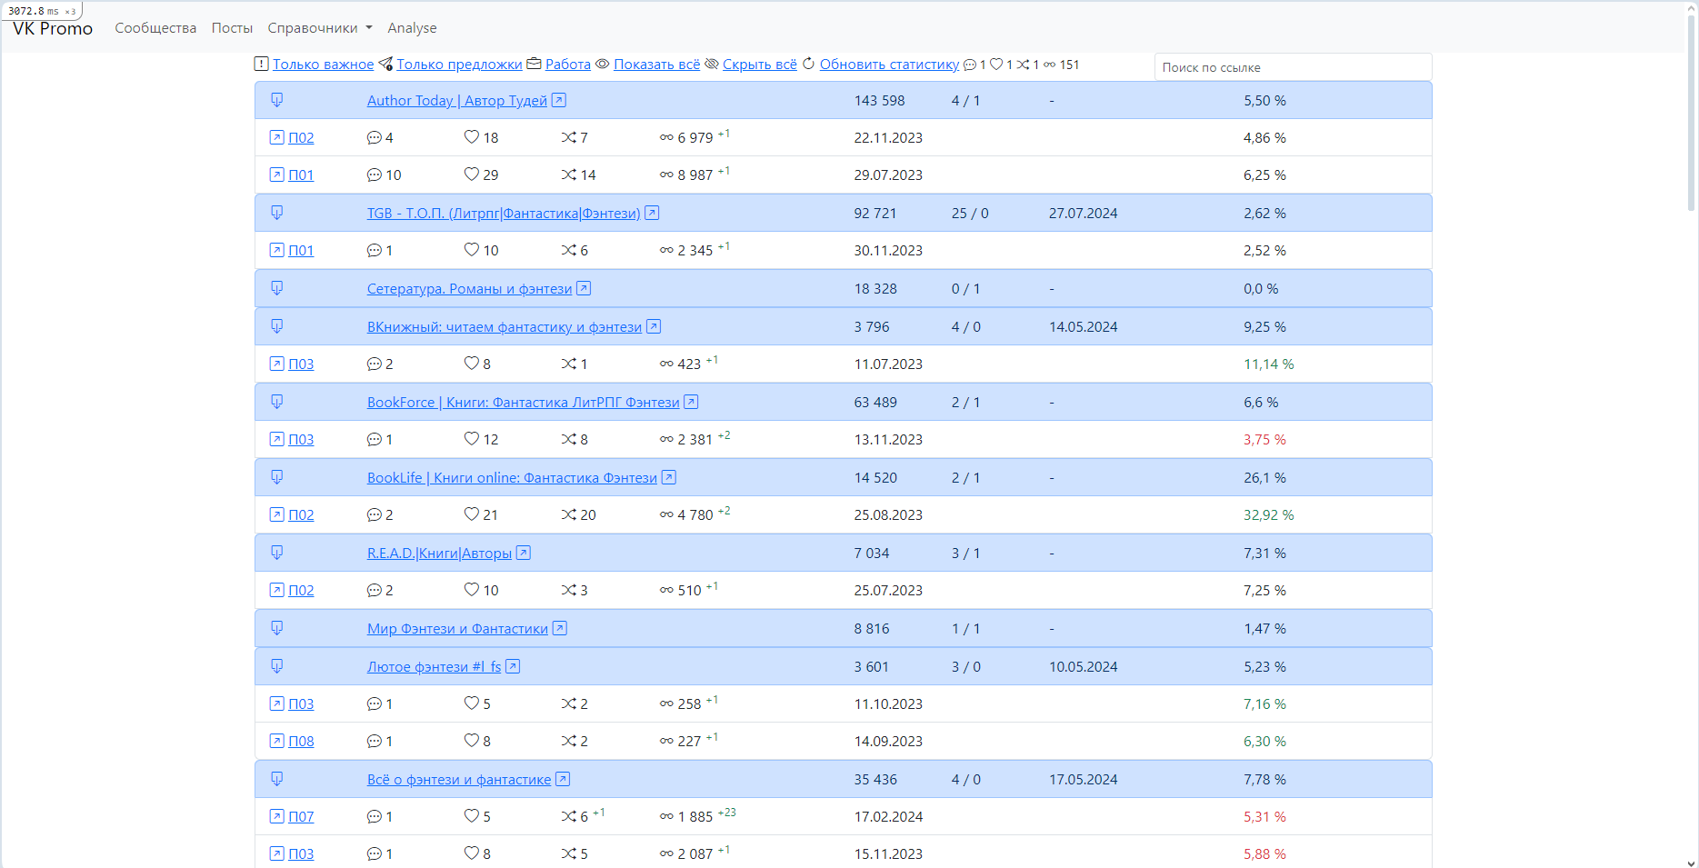
Task: Click the 'Поиск по ссылке' search field
Action: click(1292, 67)
